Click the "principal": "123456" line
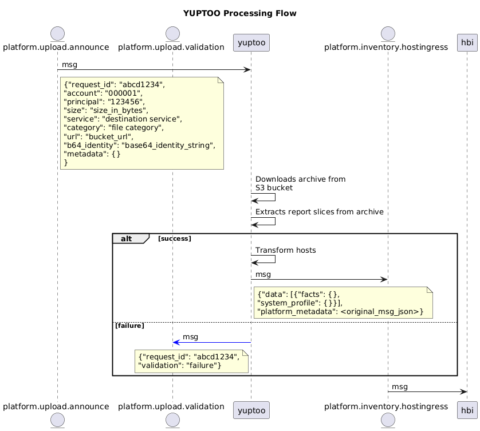The width and height of the screenshot is (480, 431). 104,101
